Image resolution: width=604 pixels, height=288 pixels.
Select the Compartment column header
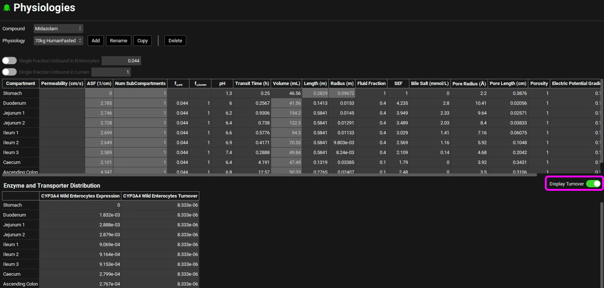[21, 83]
